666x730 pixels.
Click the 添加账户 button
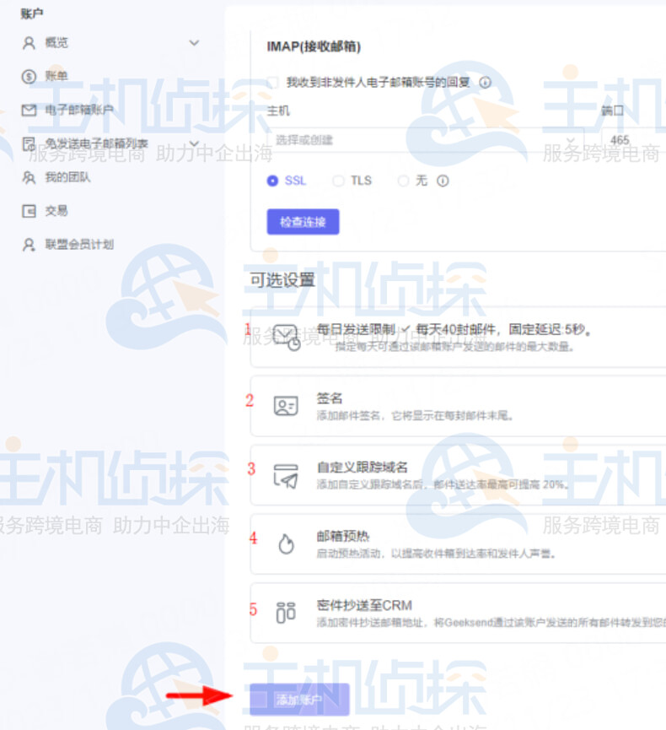tap(299, 700)
